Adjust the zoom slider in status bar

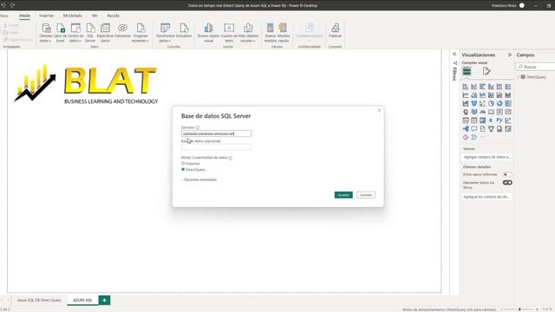519,309
